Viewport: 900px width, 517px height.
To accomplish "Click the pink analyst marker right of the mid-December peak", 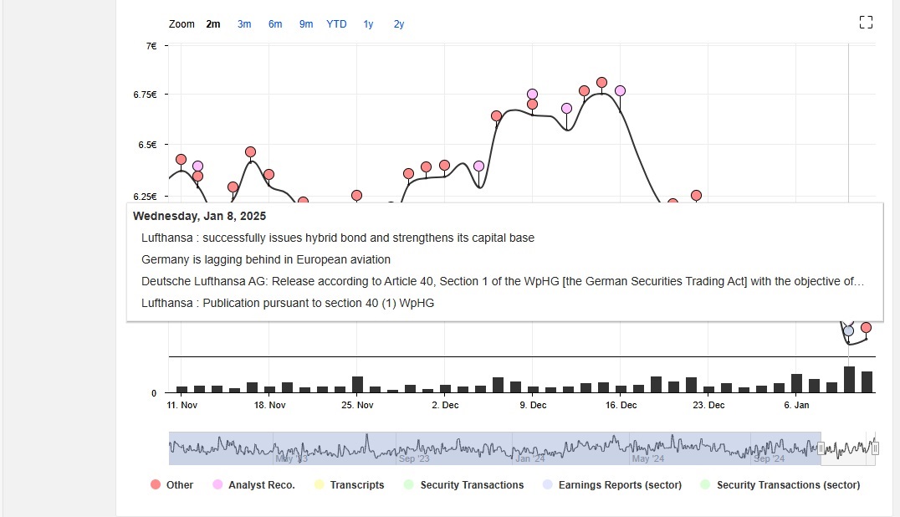I will [620, 90].
